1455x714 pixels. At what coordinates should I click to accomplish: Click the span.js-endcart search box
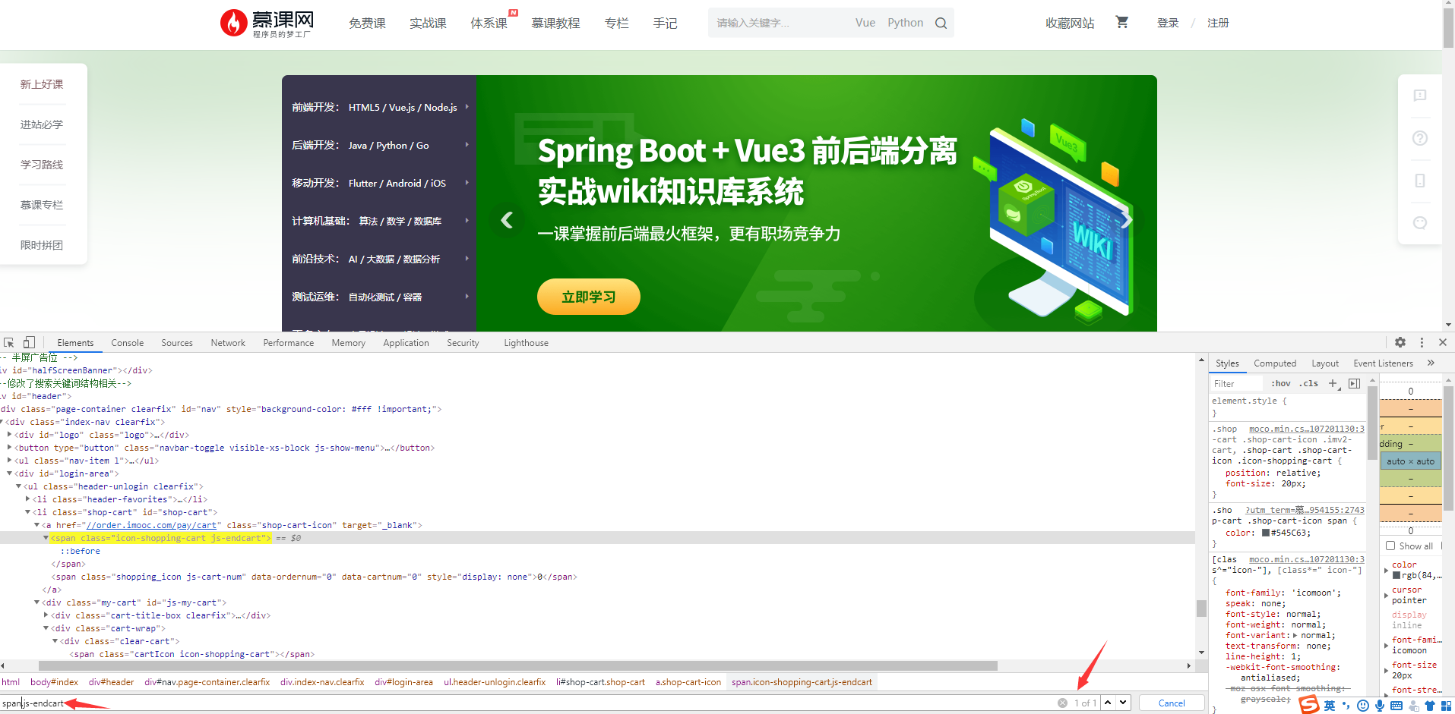(528, 703)
